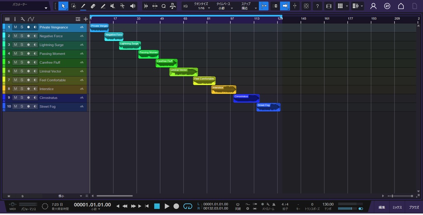The height and width of the screenshot is (215, 423).
Task: Open the video player icon
Action: coord(328,6)
